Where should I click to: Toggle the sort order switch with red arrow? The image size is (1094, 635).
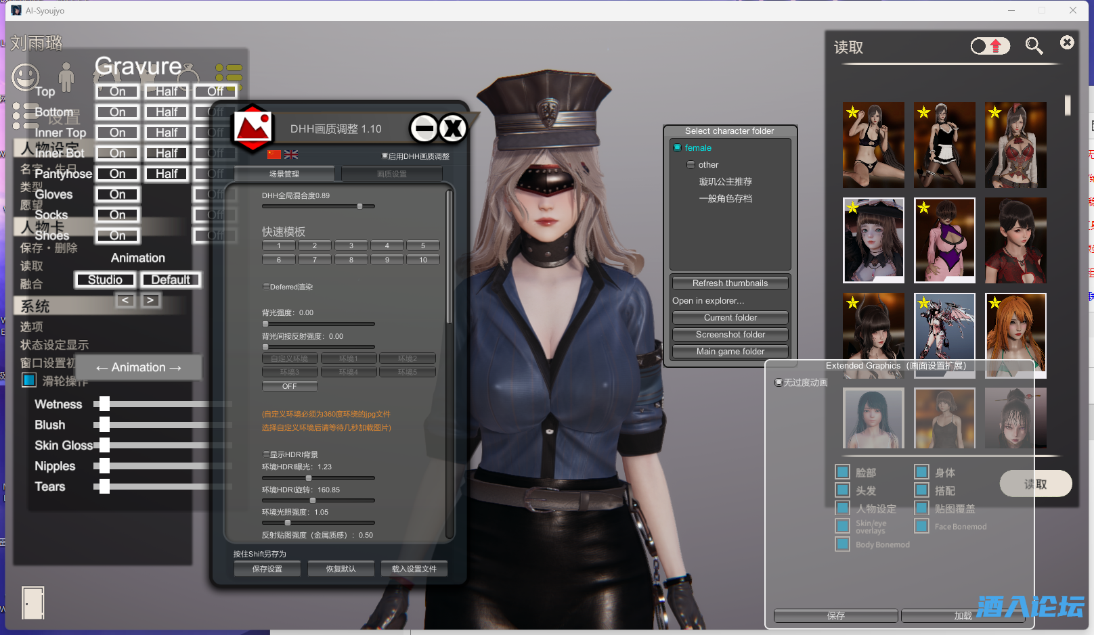pos(990,46)
